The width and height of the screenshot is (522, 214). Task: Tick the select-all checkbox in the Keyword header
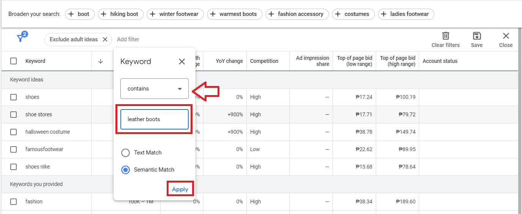click(14, 61)
